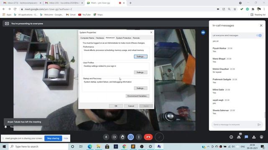Open new browser tab plus button
The width and height of the screenshot is (268, 150).
point(130,3)
